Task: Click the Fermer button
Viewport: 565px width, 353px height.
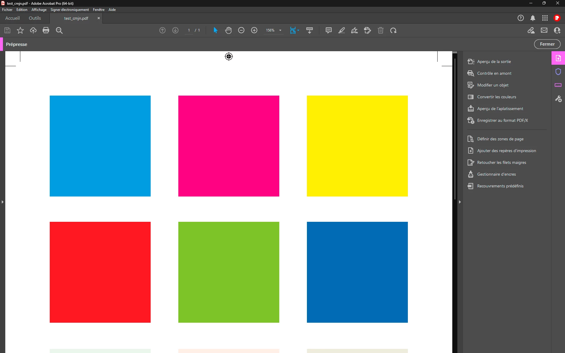Action: tap(547, 44)
